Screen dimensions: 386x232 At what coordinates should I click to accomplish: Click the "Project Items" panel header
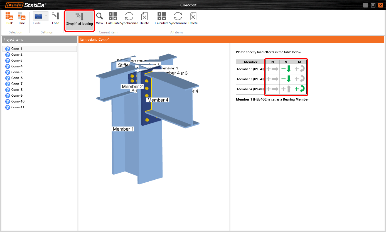40,40
